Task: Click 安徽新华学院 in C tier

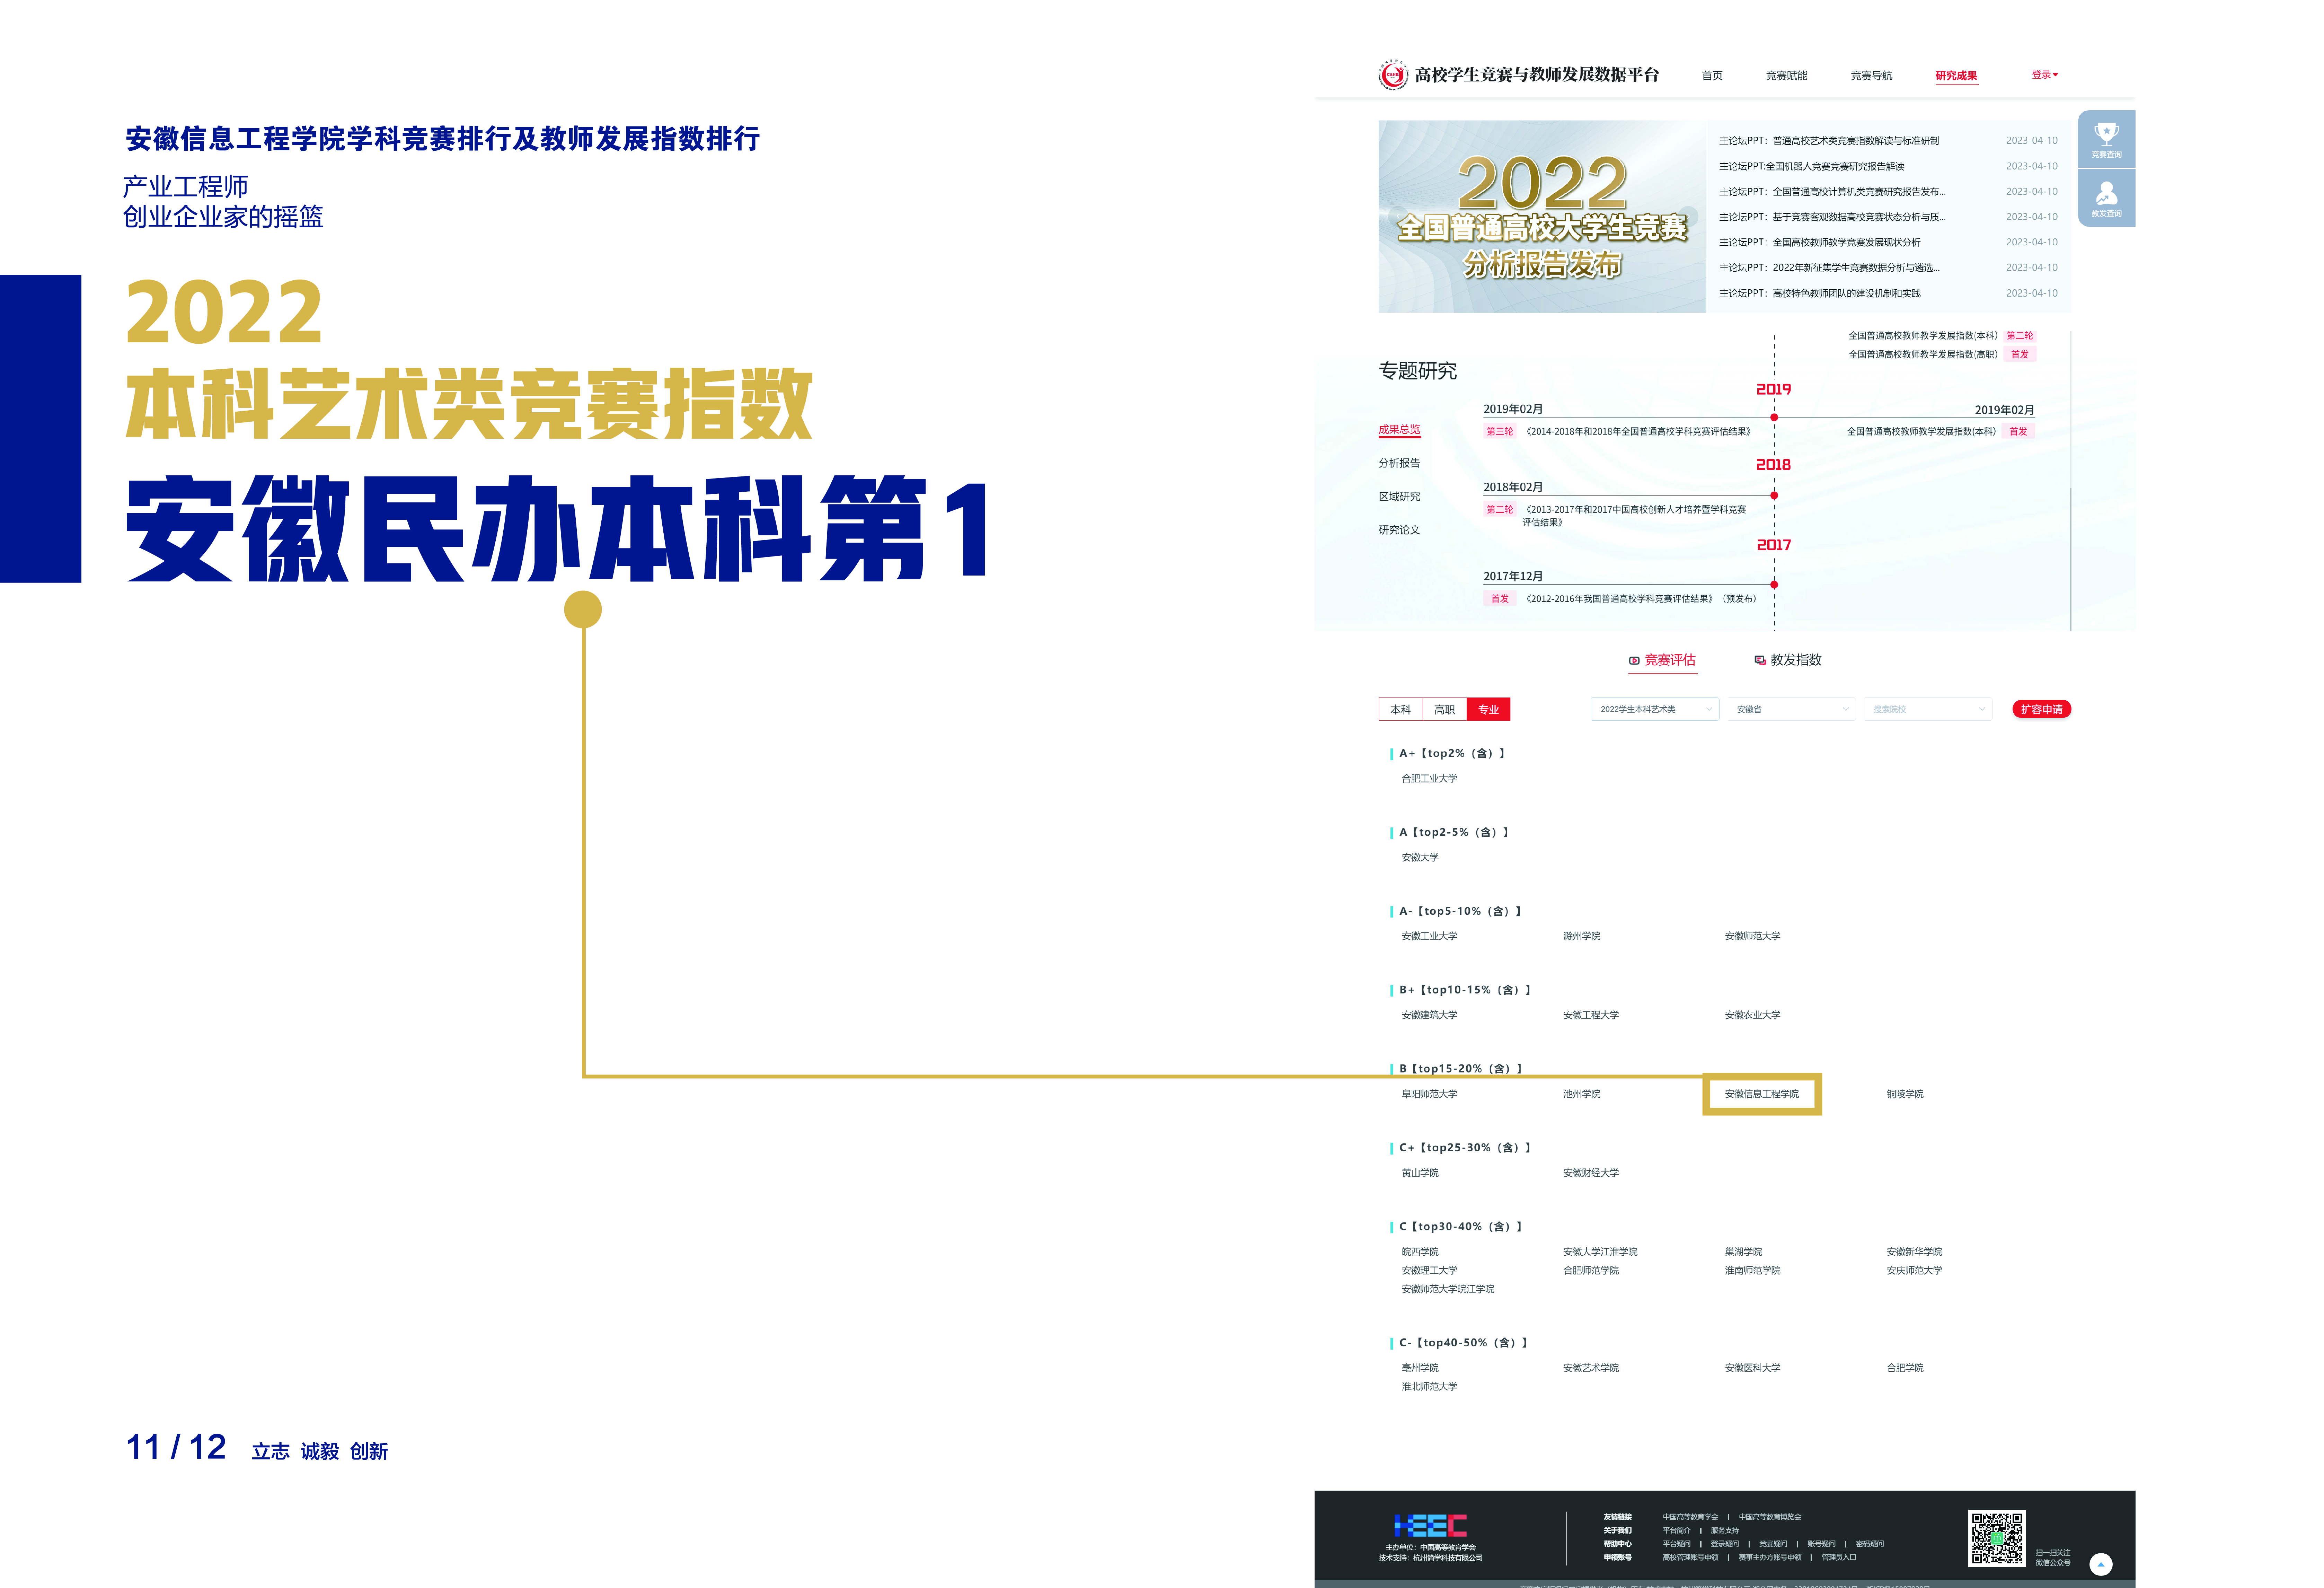Action: click(x=1913, y=1252)
